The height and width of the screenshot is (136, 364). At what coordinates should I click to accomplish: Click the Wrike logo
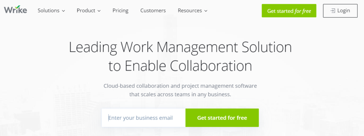pyautogui.click(x=15, y=10)
